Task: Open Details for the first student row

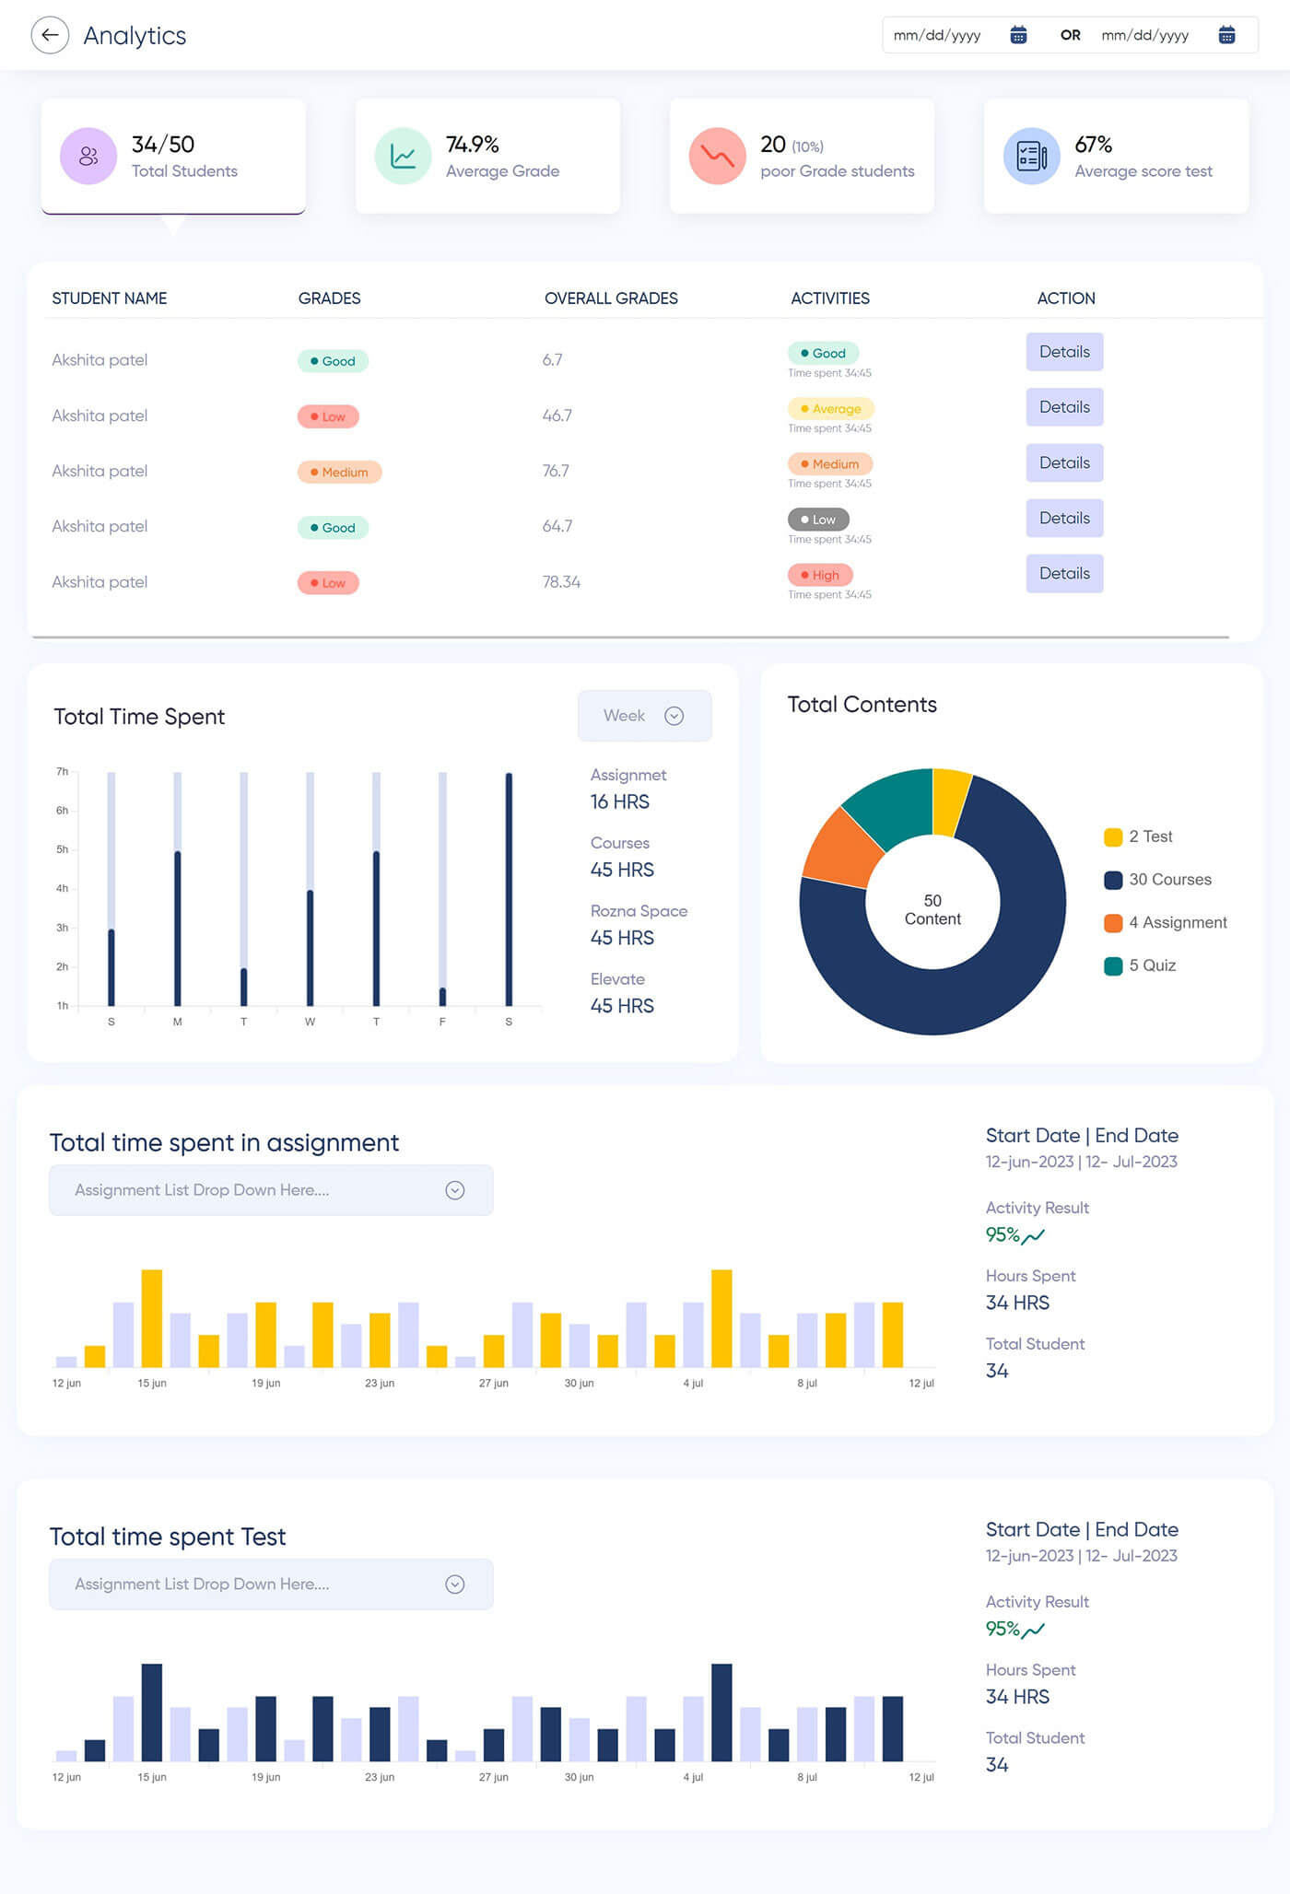Action: 1064,352
